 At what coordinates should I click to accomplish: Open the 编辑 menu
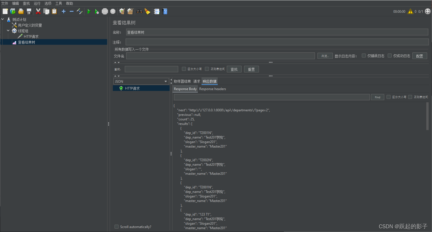tap(15, 3)
